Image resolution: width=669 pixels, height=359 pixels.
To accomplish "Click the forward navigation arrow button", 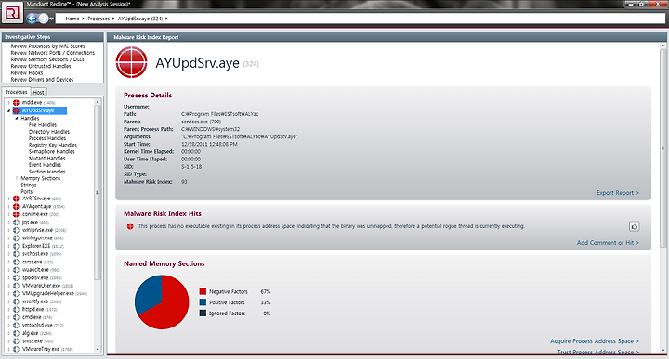I will (44, 19).
